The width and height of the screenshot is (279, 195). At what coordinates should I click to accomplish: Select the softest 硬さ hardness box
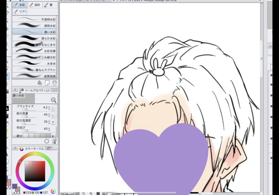click(x=25, y=136)
